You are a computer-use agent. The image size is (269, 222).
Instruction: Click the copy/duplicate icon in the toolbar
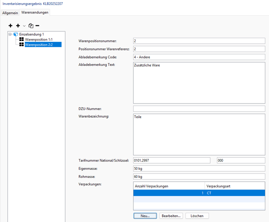coord(31,26)
